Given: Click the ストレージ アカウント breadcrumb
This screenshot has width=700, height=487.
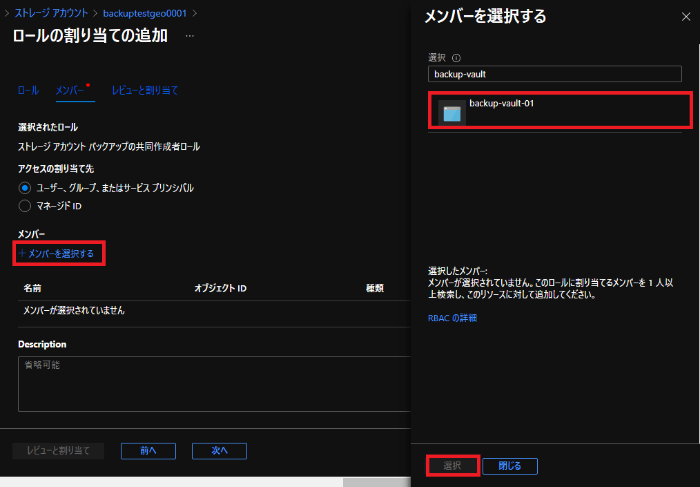Looking at the screenshot, I should point(51,13).
